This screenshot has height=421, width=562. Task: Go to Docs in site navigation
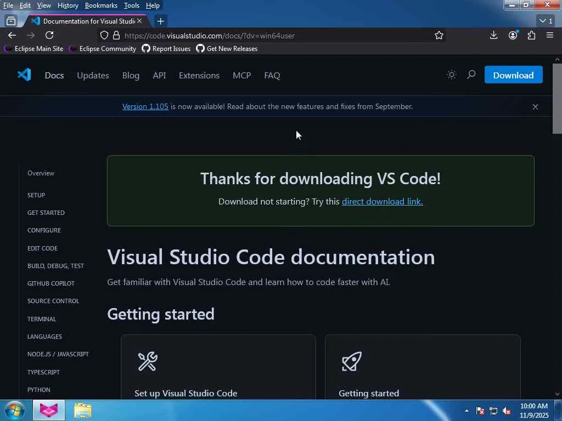(54, 76)
